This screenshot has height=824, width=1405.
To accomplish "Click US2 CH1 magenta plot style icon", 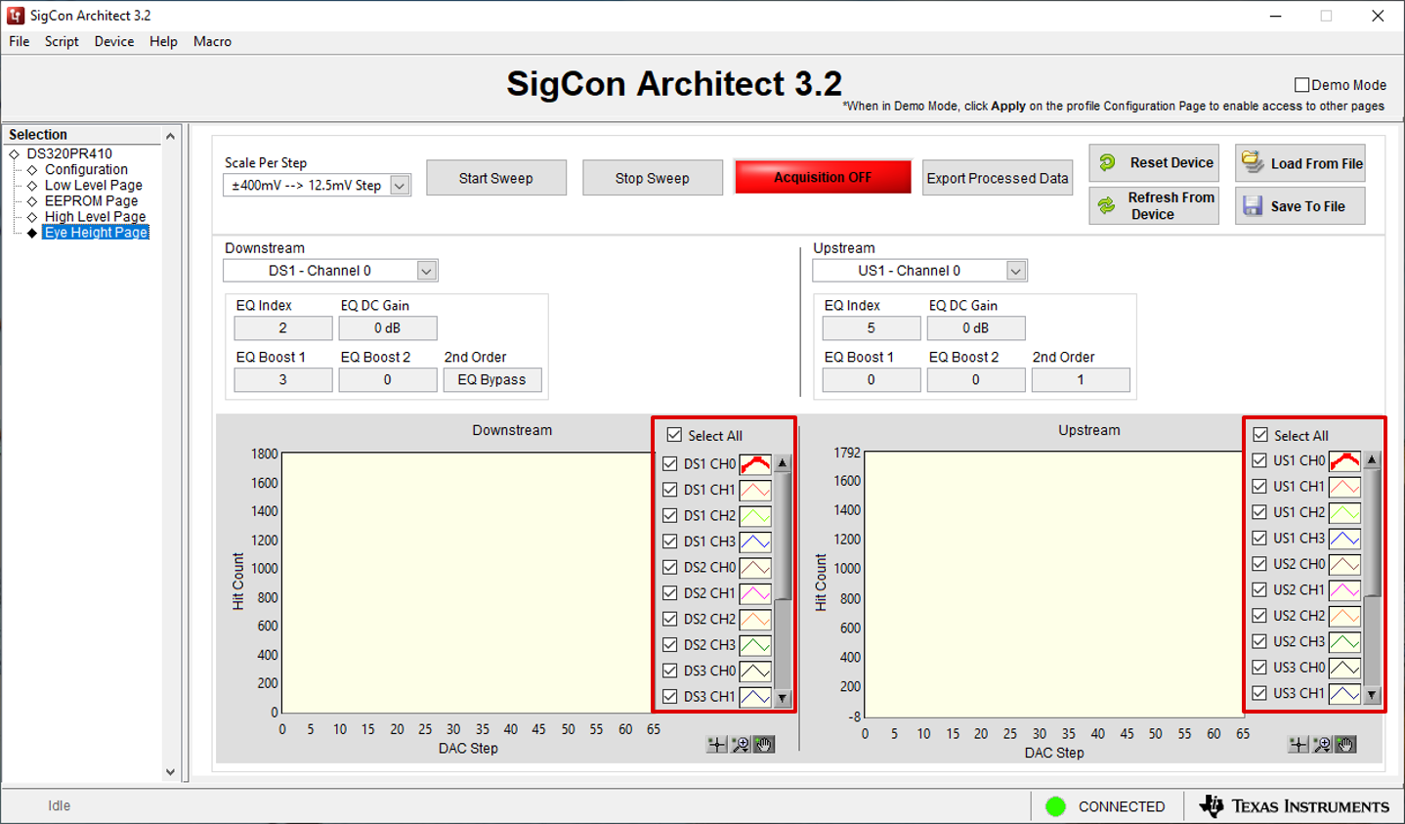I will pos(1345,590).
